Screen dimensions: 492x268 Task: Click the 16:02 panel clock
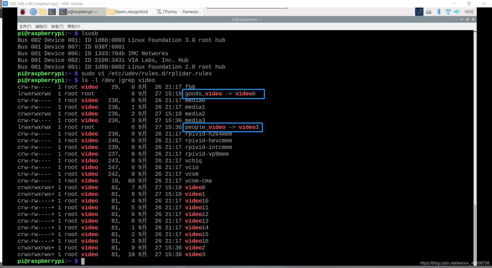pos(469,12)
